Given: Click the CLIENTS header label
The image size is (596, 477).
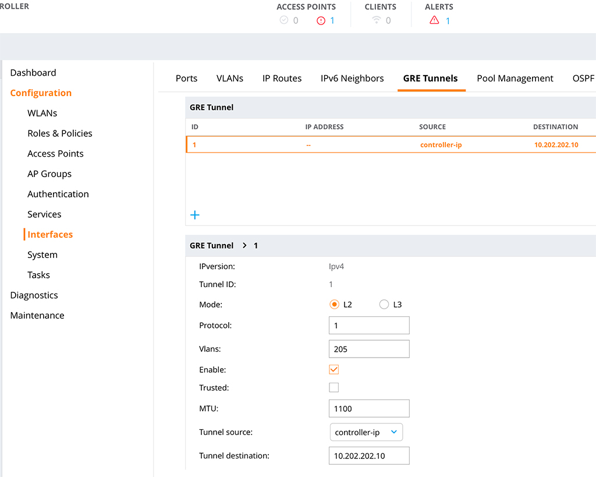Looking at the screenshot, I should (380, 7).
